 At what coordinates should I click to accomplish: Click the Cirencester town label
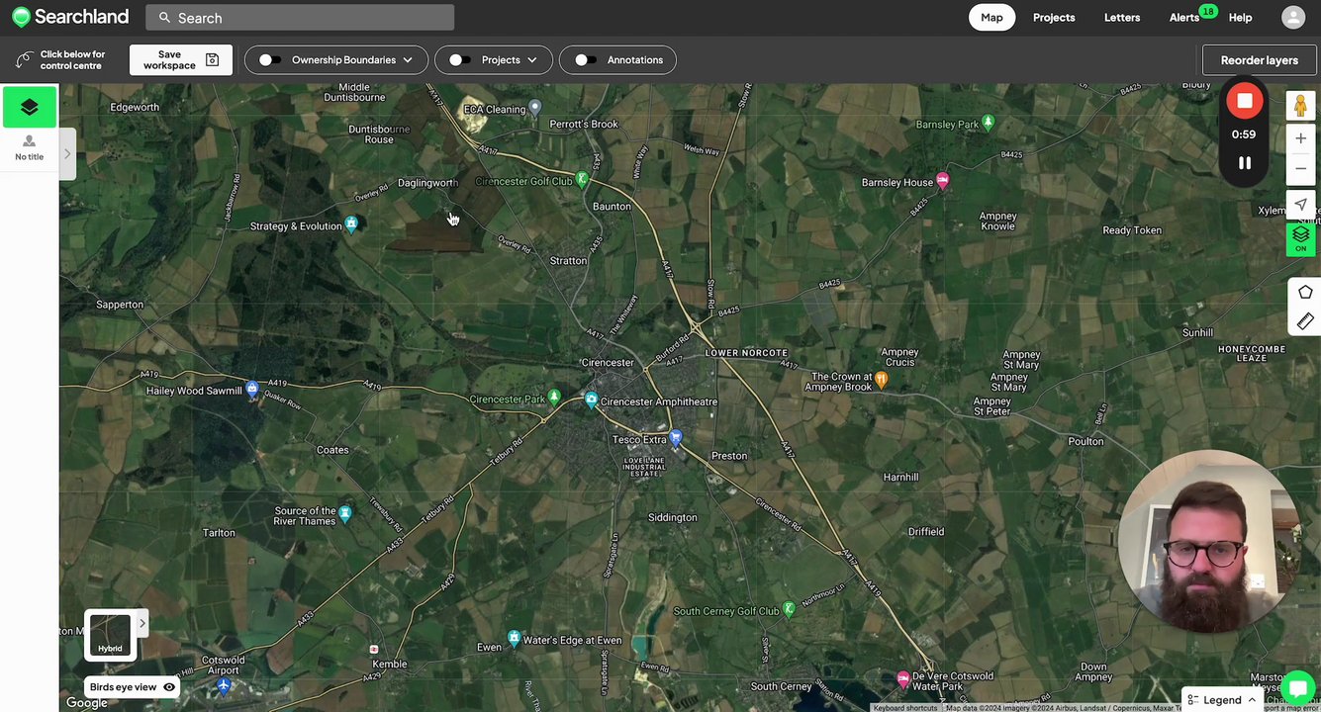[608, 363]
